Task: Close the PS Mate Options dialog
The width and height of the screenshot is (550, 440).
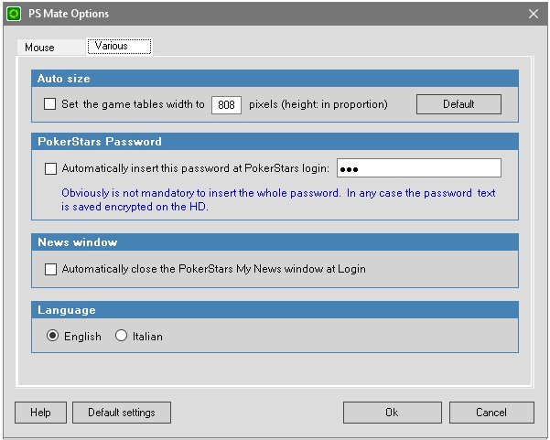Action: 534,14
